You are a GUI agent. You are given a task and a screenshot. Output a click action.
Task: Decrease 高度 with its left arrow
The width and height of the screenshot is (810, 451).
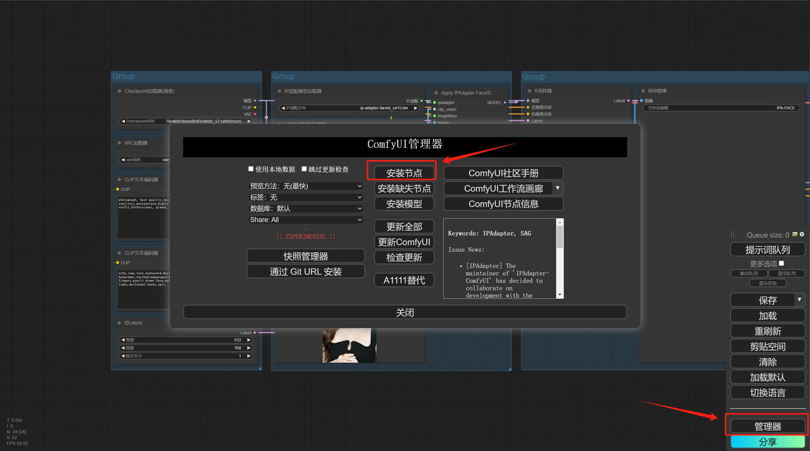(123, 348)
